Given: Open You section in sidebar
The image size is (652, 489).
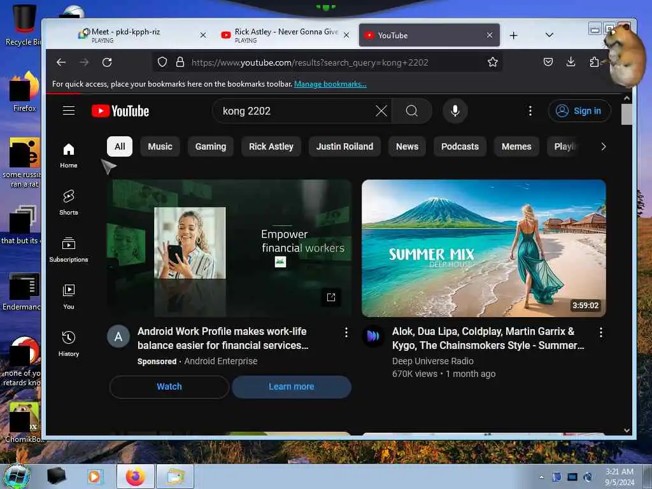Looking at the screenshot, I should click(x=69, y=297).
